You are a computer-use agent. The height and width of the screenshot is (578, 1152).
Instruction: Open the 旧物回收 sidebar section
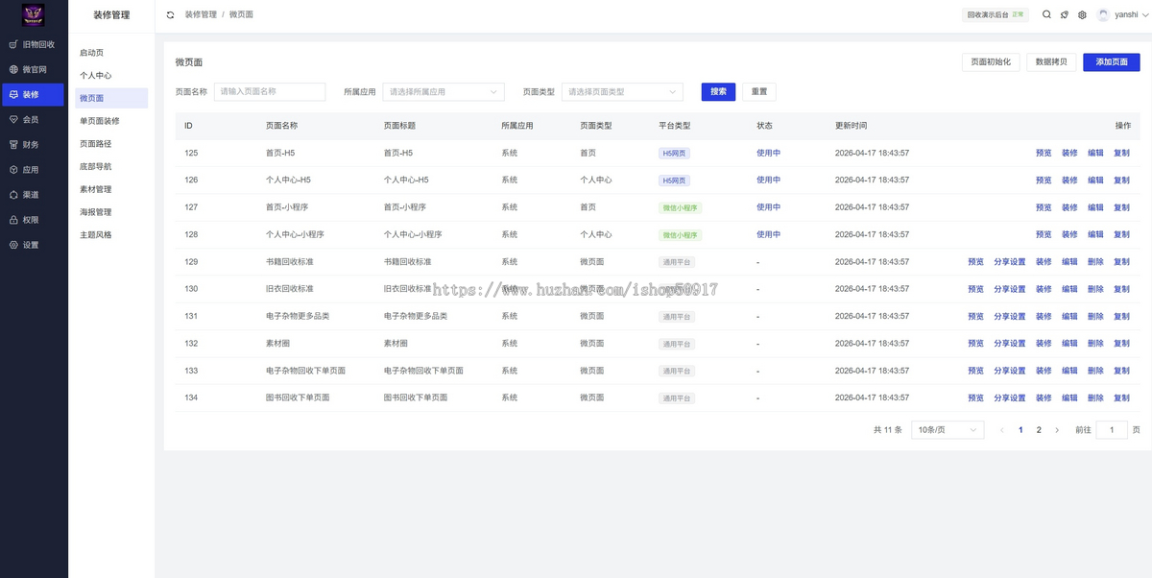[x=33, y=44]
